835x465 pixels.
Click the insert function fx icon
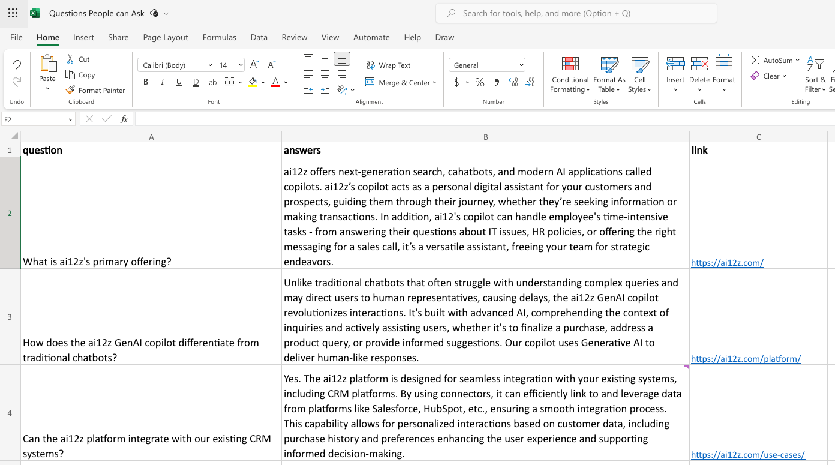(x=124, y=119)
